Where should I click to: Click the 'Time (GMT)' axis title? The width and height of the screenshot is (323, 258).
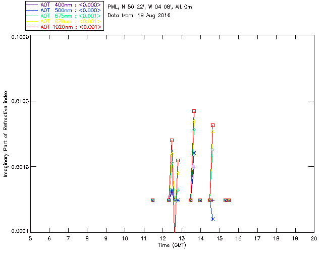[172, 245]
